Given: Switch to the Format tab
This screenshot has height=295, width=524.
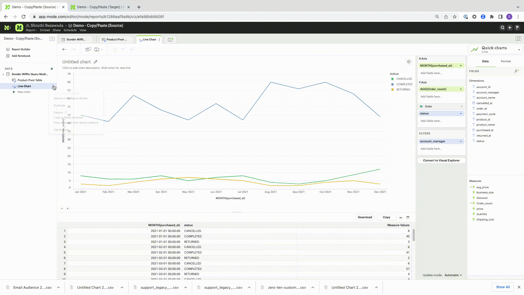Looking at the screenshot, I should tap(505, 61).
